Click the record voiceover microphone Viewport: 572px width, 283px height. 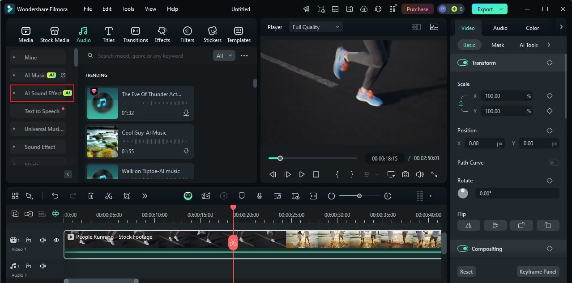point(259,196)
